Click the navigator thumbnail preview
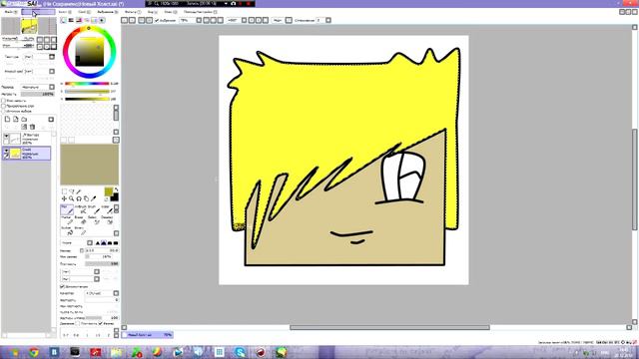639x359 pixels. pyautogui.click(x=29, y=26)
